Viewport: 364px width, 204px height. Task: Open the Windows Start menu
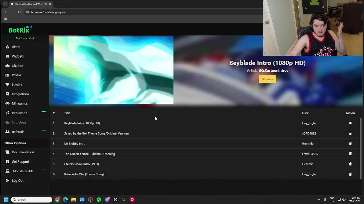tap(6, 199)
